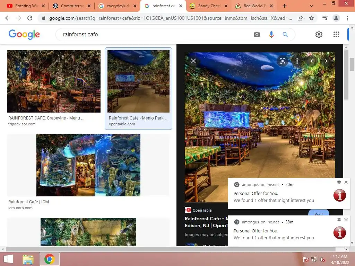The image size is (355, 266).
Task: Go back to previous page
Action: (8, 18)
